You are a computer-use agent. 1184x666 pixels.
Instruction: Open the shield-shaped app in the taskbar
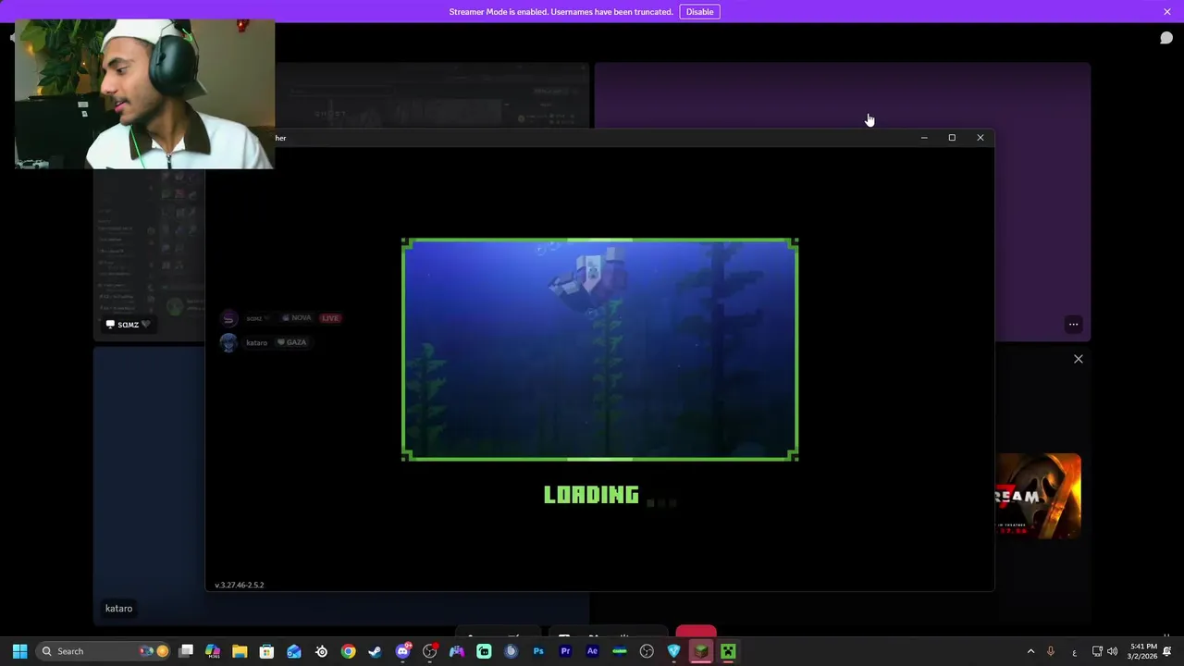pyautogui.click(x=673, y=651)
